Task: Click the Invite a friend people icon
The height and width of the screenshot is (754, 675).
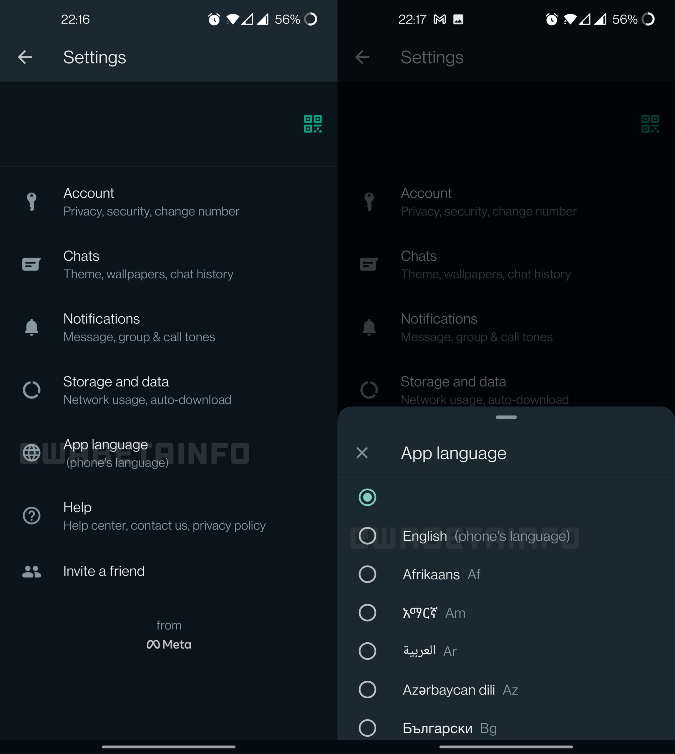Action: pos(31,571)
